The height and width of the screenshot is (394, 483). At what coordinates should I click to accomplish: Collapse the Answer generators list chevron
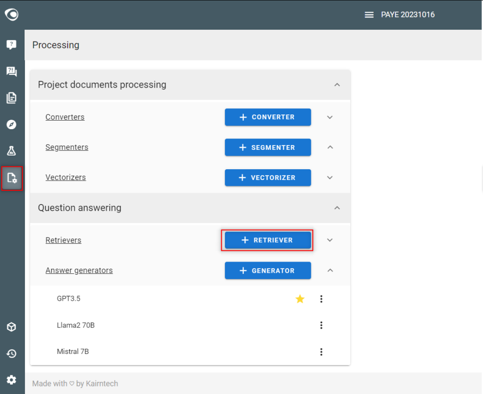[330, 271]
